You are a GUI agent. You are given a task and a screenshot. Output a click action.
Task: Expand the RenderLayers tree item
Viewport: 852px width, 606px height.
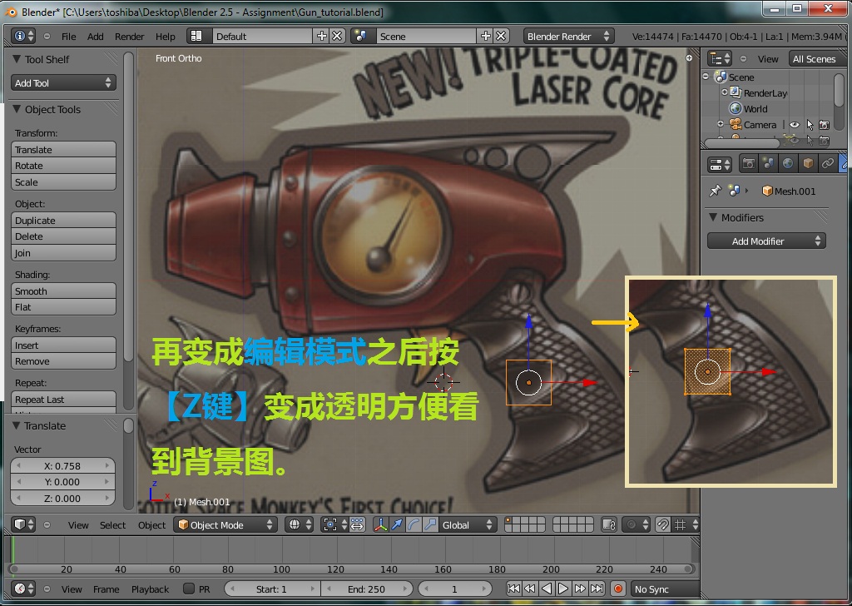coord(725,92)
